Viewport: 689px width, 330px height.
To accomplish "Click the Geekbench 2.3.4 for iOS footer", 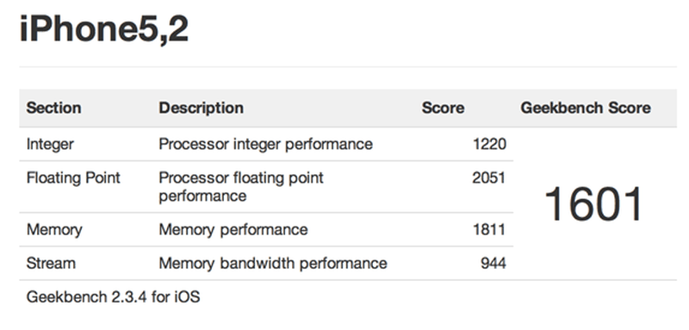I will point(113,297).
